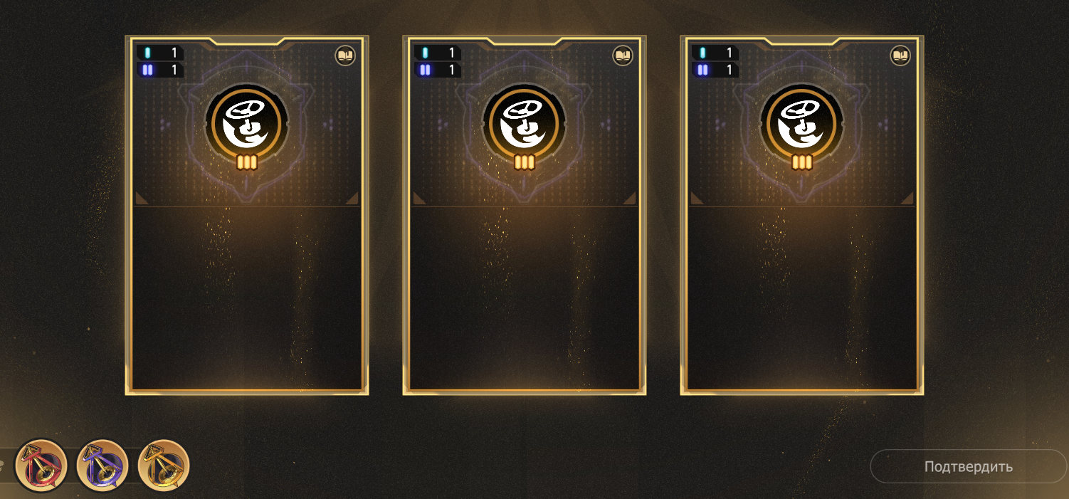1069x499 pixels.
Task: Choose the left golden card
Action: [247, 215]
